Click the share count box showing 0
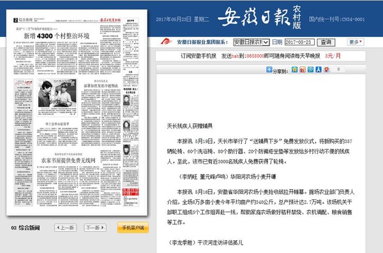Image resolution: width=383 pixels, height=253 pixels. (338, 70)
